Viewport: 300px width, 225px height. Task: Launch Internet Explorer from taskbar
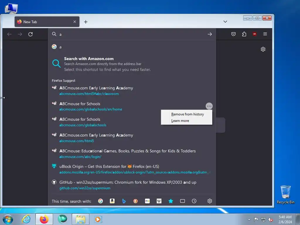point(26,219)
